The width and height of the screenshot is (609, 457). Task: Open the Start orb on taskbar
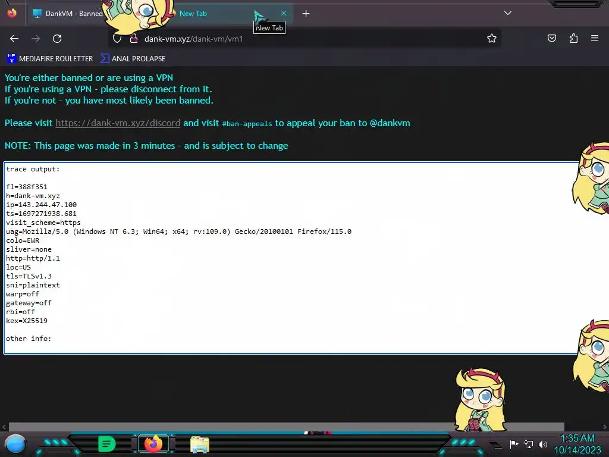[x=15, y=444]
